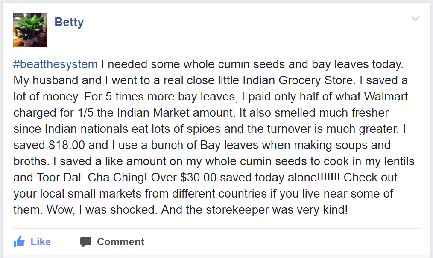
Task: Click "Wow, I was shocked." sentence
Action: 102,210
